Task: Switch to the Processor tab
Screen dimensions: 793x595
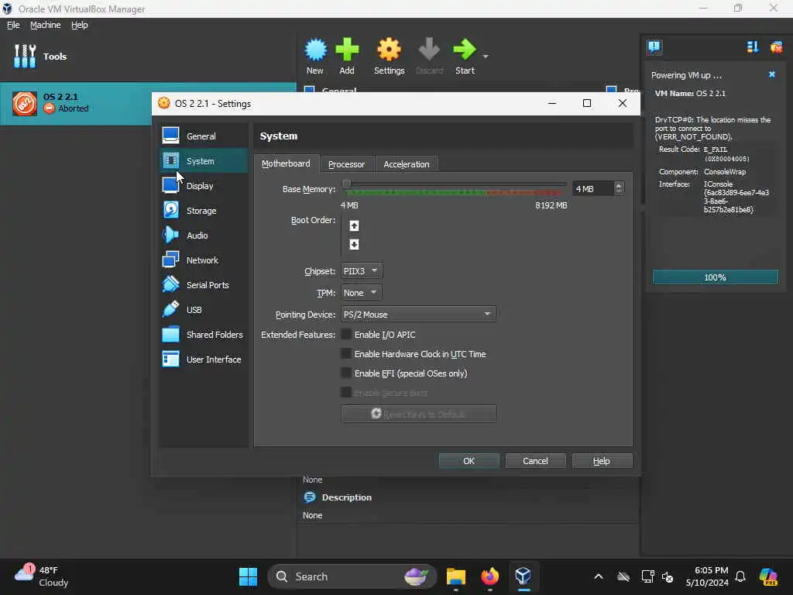Action: point(346,164)
